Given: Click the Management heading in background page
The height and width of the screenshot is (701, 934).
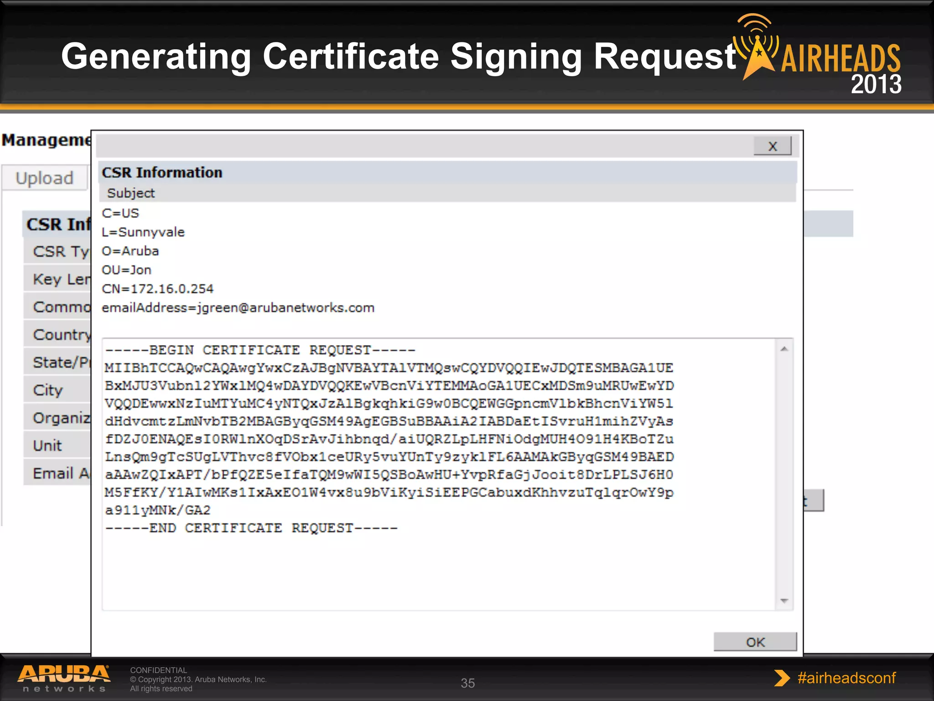Looking at the screenshot, I should 46,141.
